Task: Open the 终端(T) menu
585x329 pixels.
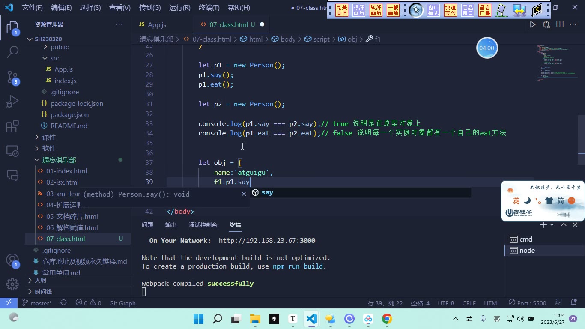Action: [209, 8]
